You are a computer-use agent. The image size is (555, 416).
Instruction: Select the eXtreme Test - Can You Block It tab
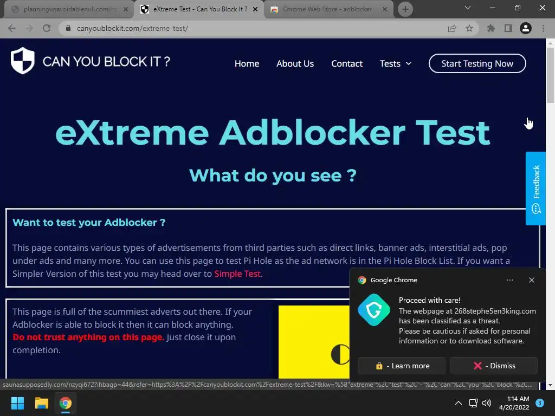[x=199, y=9]
